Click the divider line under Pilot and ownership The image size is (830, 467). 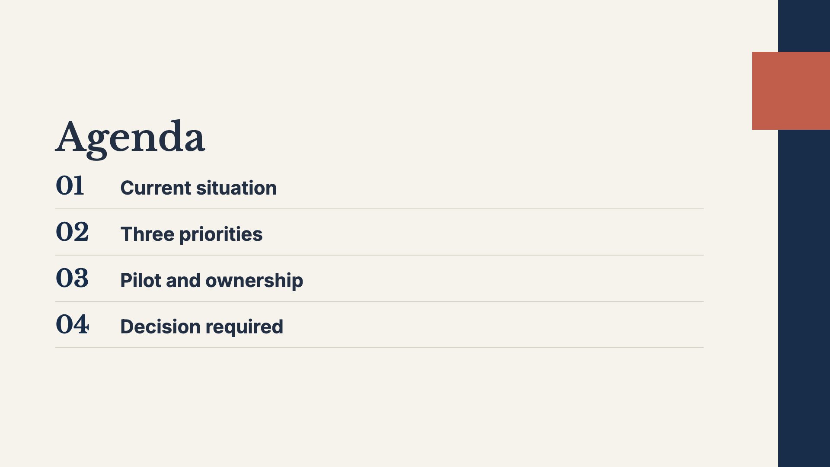point(380,301)
